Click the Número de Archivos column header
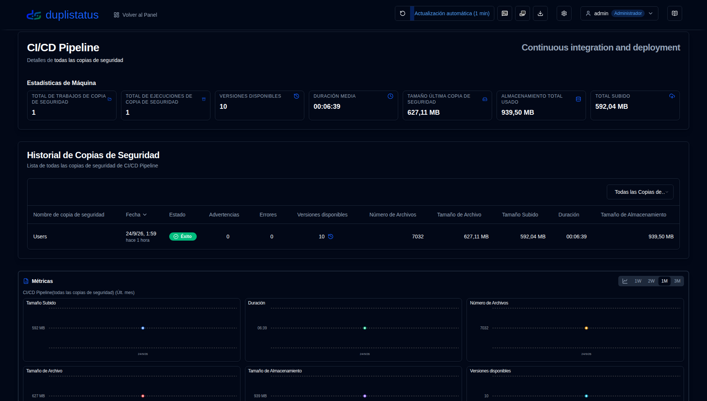Image resolution: width=707 pixels, height=401 pixels. point(393,215)
